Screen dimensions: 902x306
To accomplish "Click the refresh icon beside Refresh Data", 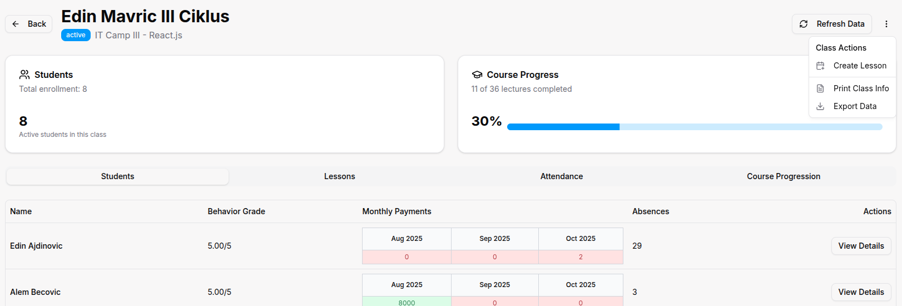I will tap(804, 24).
